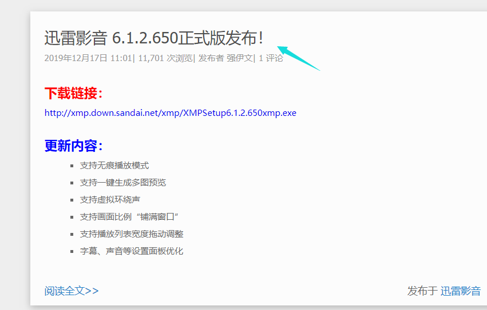Click square bullet before 字幕、声音等设置面板优化

pyautogui.click(x=72, y=251)
